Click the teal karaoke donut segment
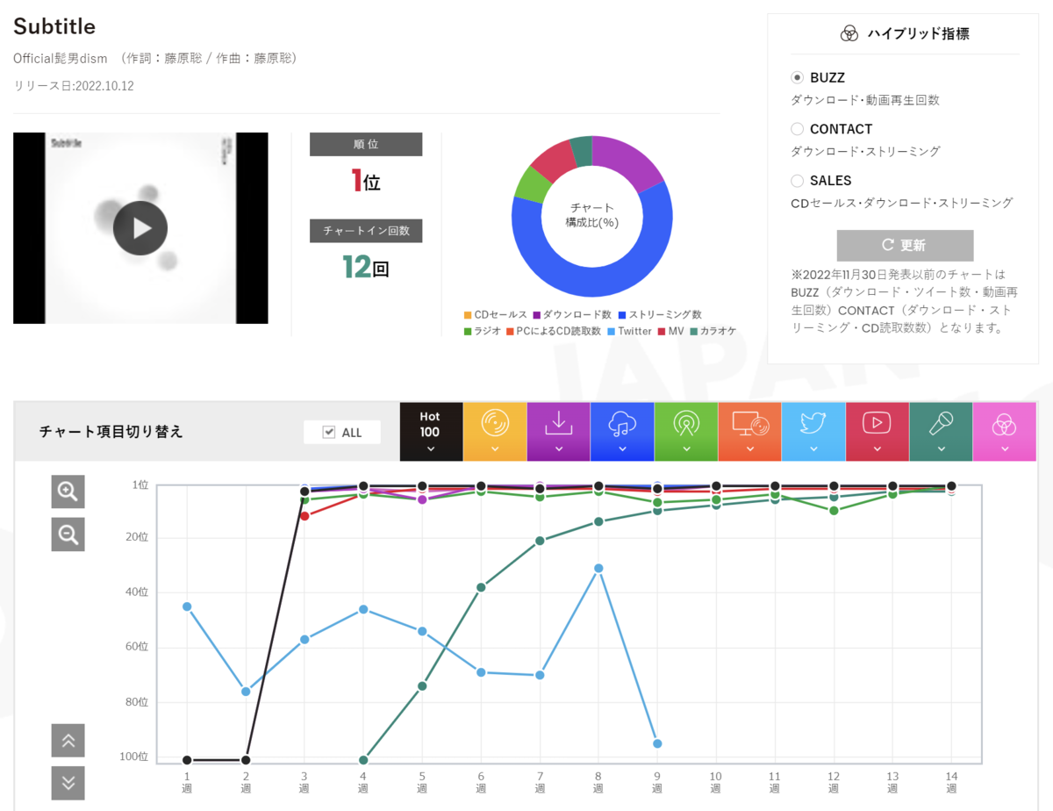This screenshot has height=811, width=1053. [x=582, y=149]
